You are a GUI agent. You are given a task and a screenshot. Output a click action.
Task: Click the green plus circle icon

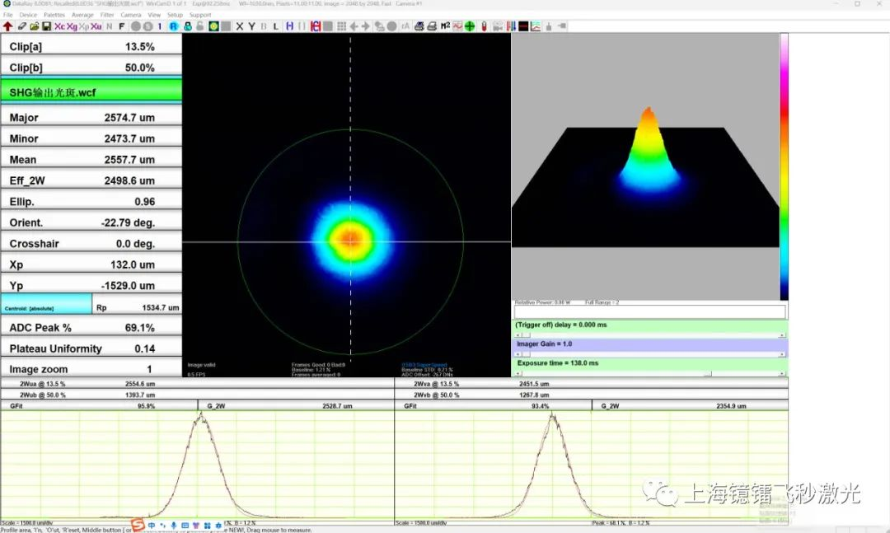click(x=470, y=26)
